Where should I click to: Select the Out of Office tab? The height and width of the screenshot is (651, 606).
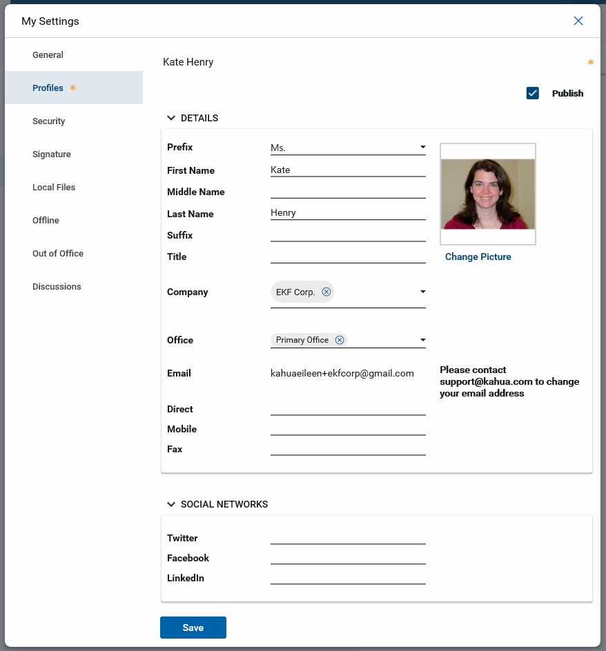(58, 253)
